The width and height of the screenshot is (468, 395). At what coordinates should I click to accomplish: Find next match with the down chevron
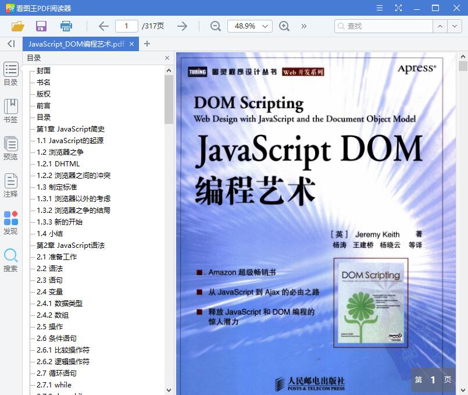[x=455, y=26]
